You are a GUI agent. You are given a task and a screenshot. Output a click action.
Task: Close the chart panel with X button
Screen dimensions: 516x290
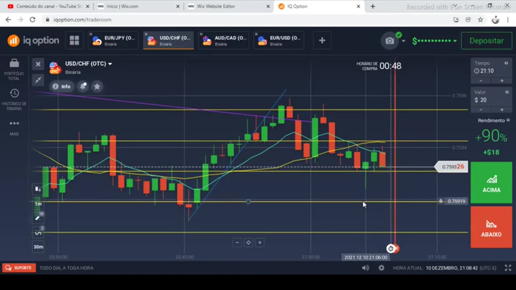coord(38,64)
